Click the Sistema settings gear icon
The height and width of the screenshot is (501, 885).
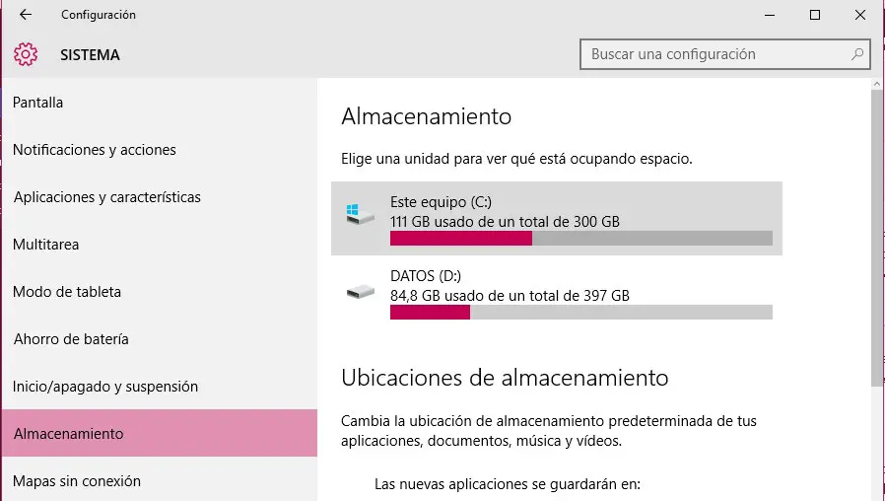pos(26,55)
